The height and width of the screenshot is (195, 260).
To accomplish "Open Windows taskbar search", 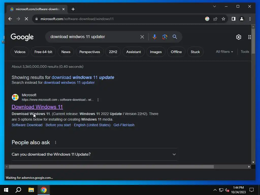I will [x=18, y=190].
